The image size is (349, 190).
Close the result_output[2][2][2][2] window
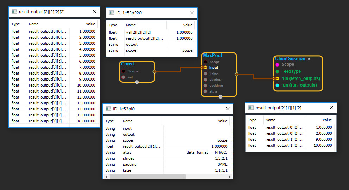click(x=95, y=12)
